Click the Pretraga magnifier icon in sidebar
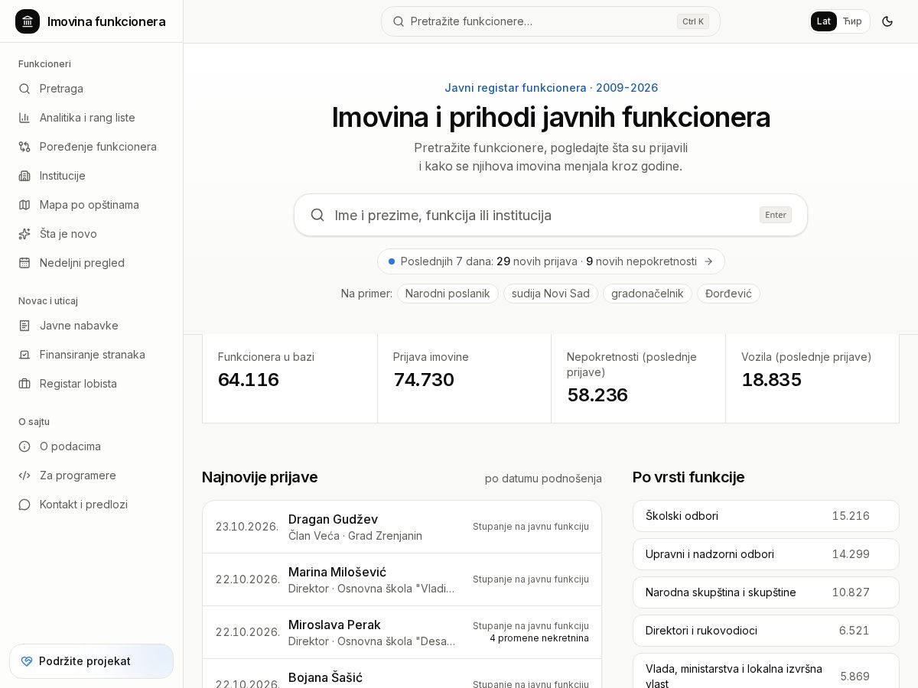 coord(24,89)
